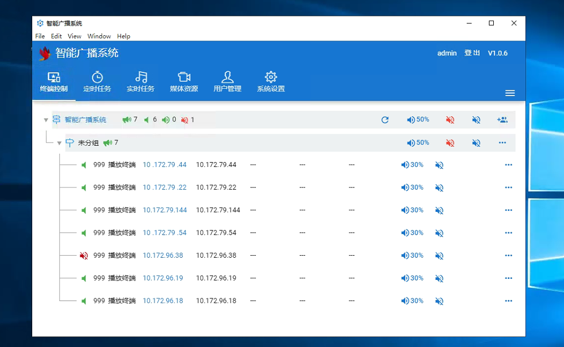Click blue IP link 10.172.79.44
Screen dimensions: 564x347
[x=165, y=165]
